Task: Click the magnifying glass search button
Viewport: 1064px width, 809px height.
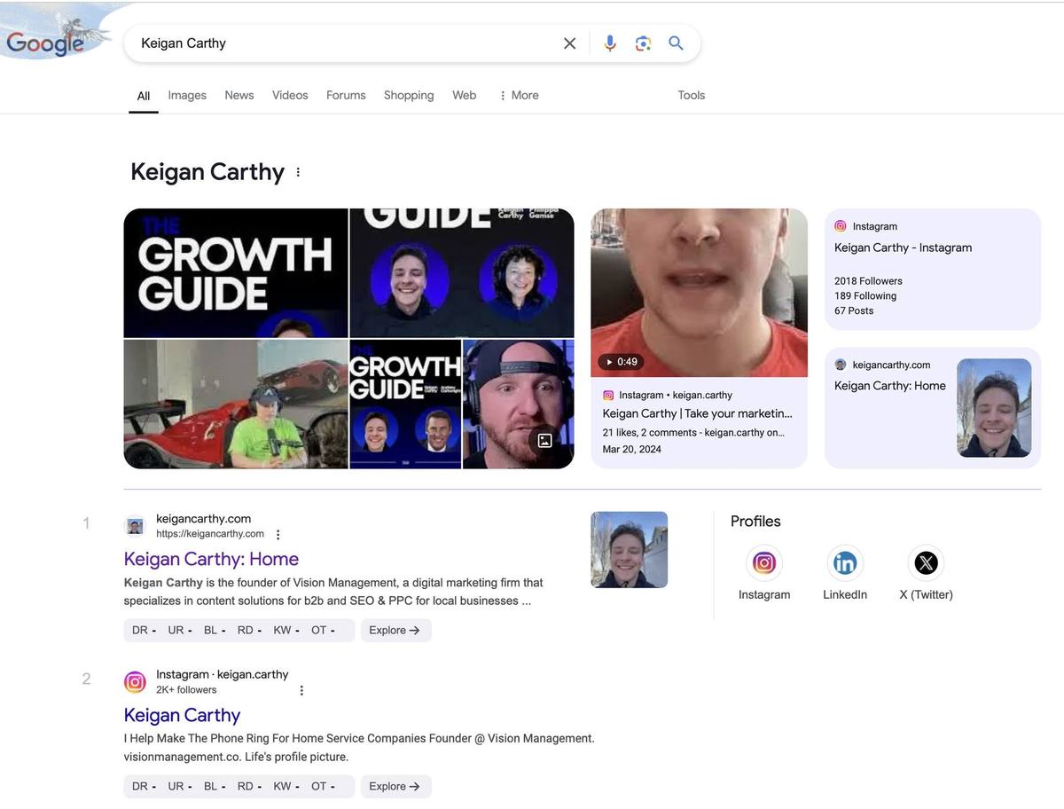Action: 677,43
